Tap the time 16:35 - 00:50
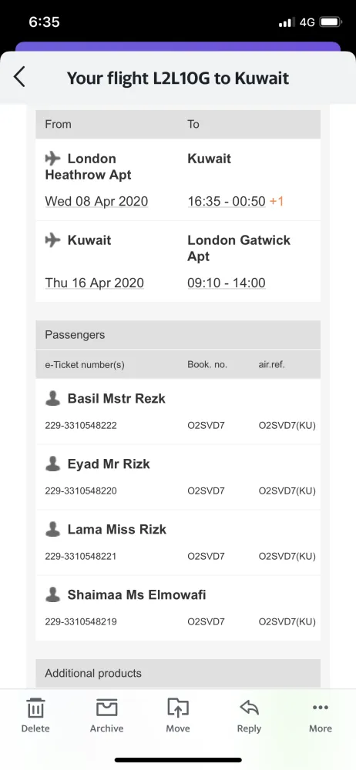The height and width of the screenshot is (770, 356). (227, 201)
